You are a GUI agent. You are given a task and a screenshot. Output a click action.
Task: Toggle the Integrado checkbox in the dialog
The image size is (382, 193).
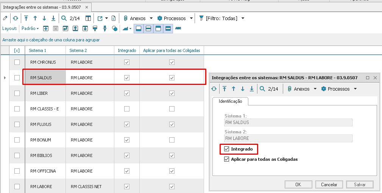tap(226, 149)
